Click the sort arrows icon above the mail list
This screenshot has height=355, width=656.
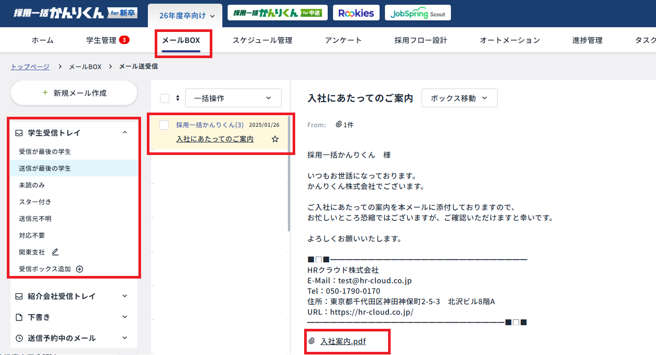(177, 97)
